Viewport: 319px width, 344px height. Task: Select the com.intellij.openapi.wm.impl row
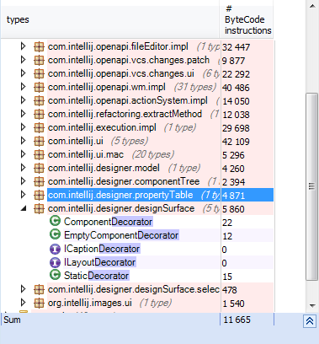click(x=137, y=87)
